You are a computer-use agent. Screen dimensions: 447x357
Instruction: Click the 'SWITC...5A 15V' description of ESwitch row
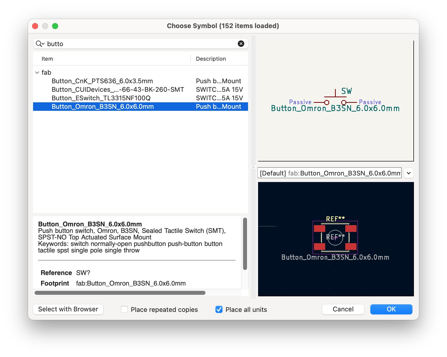pyautogui.click(x=219, y=98)
